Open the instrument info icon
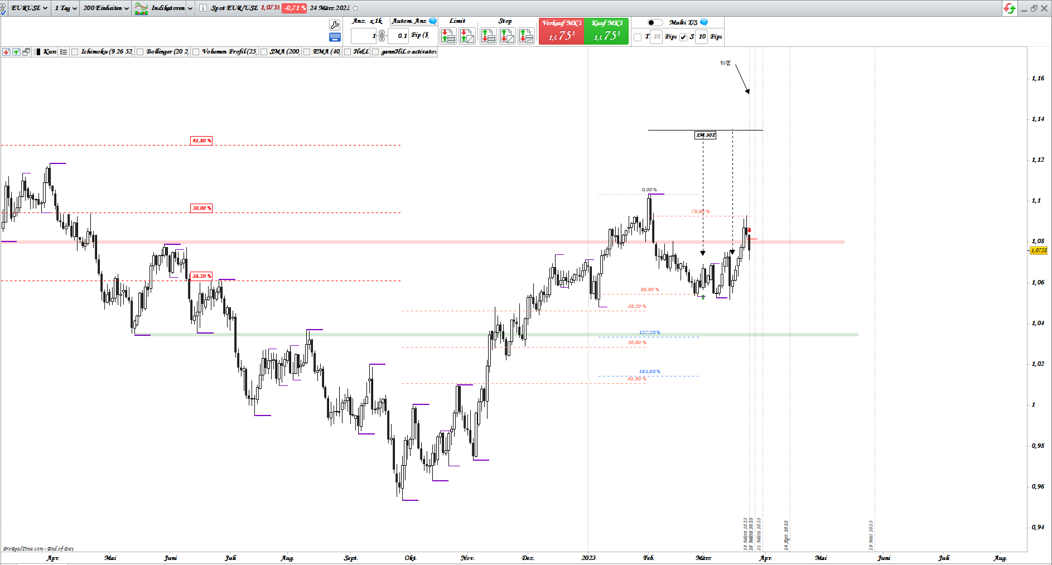 [x=202, y=8]
